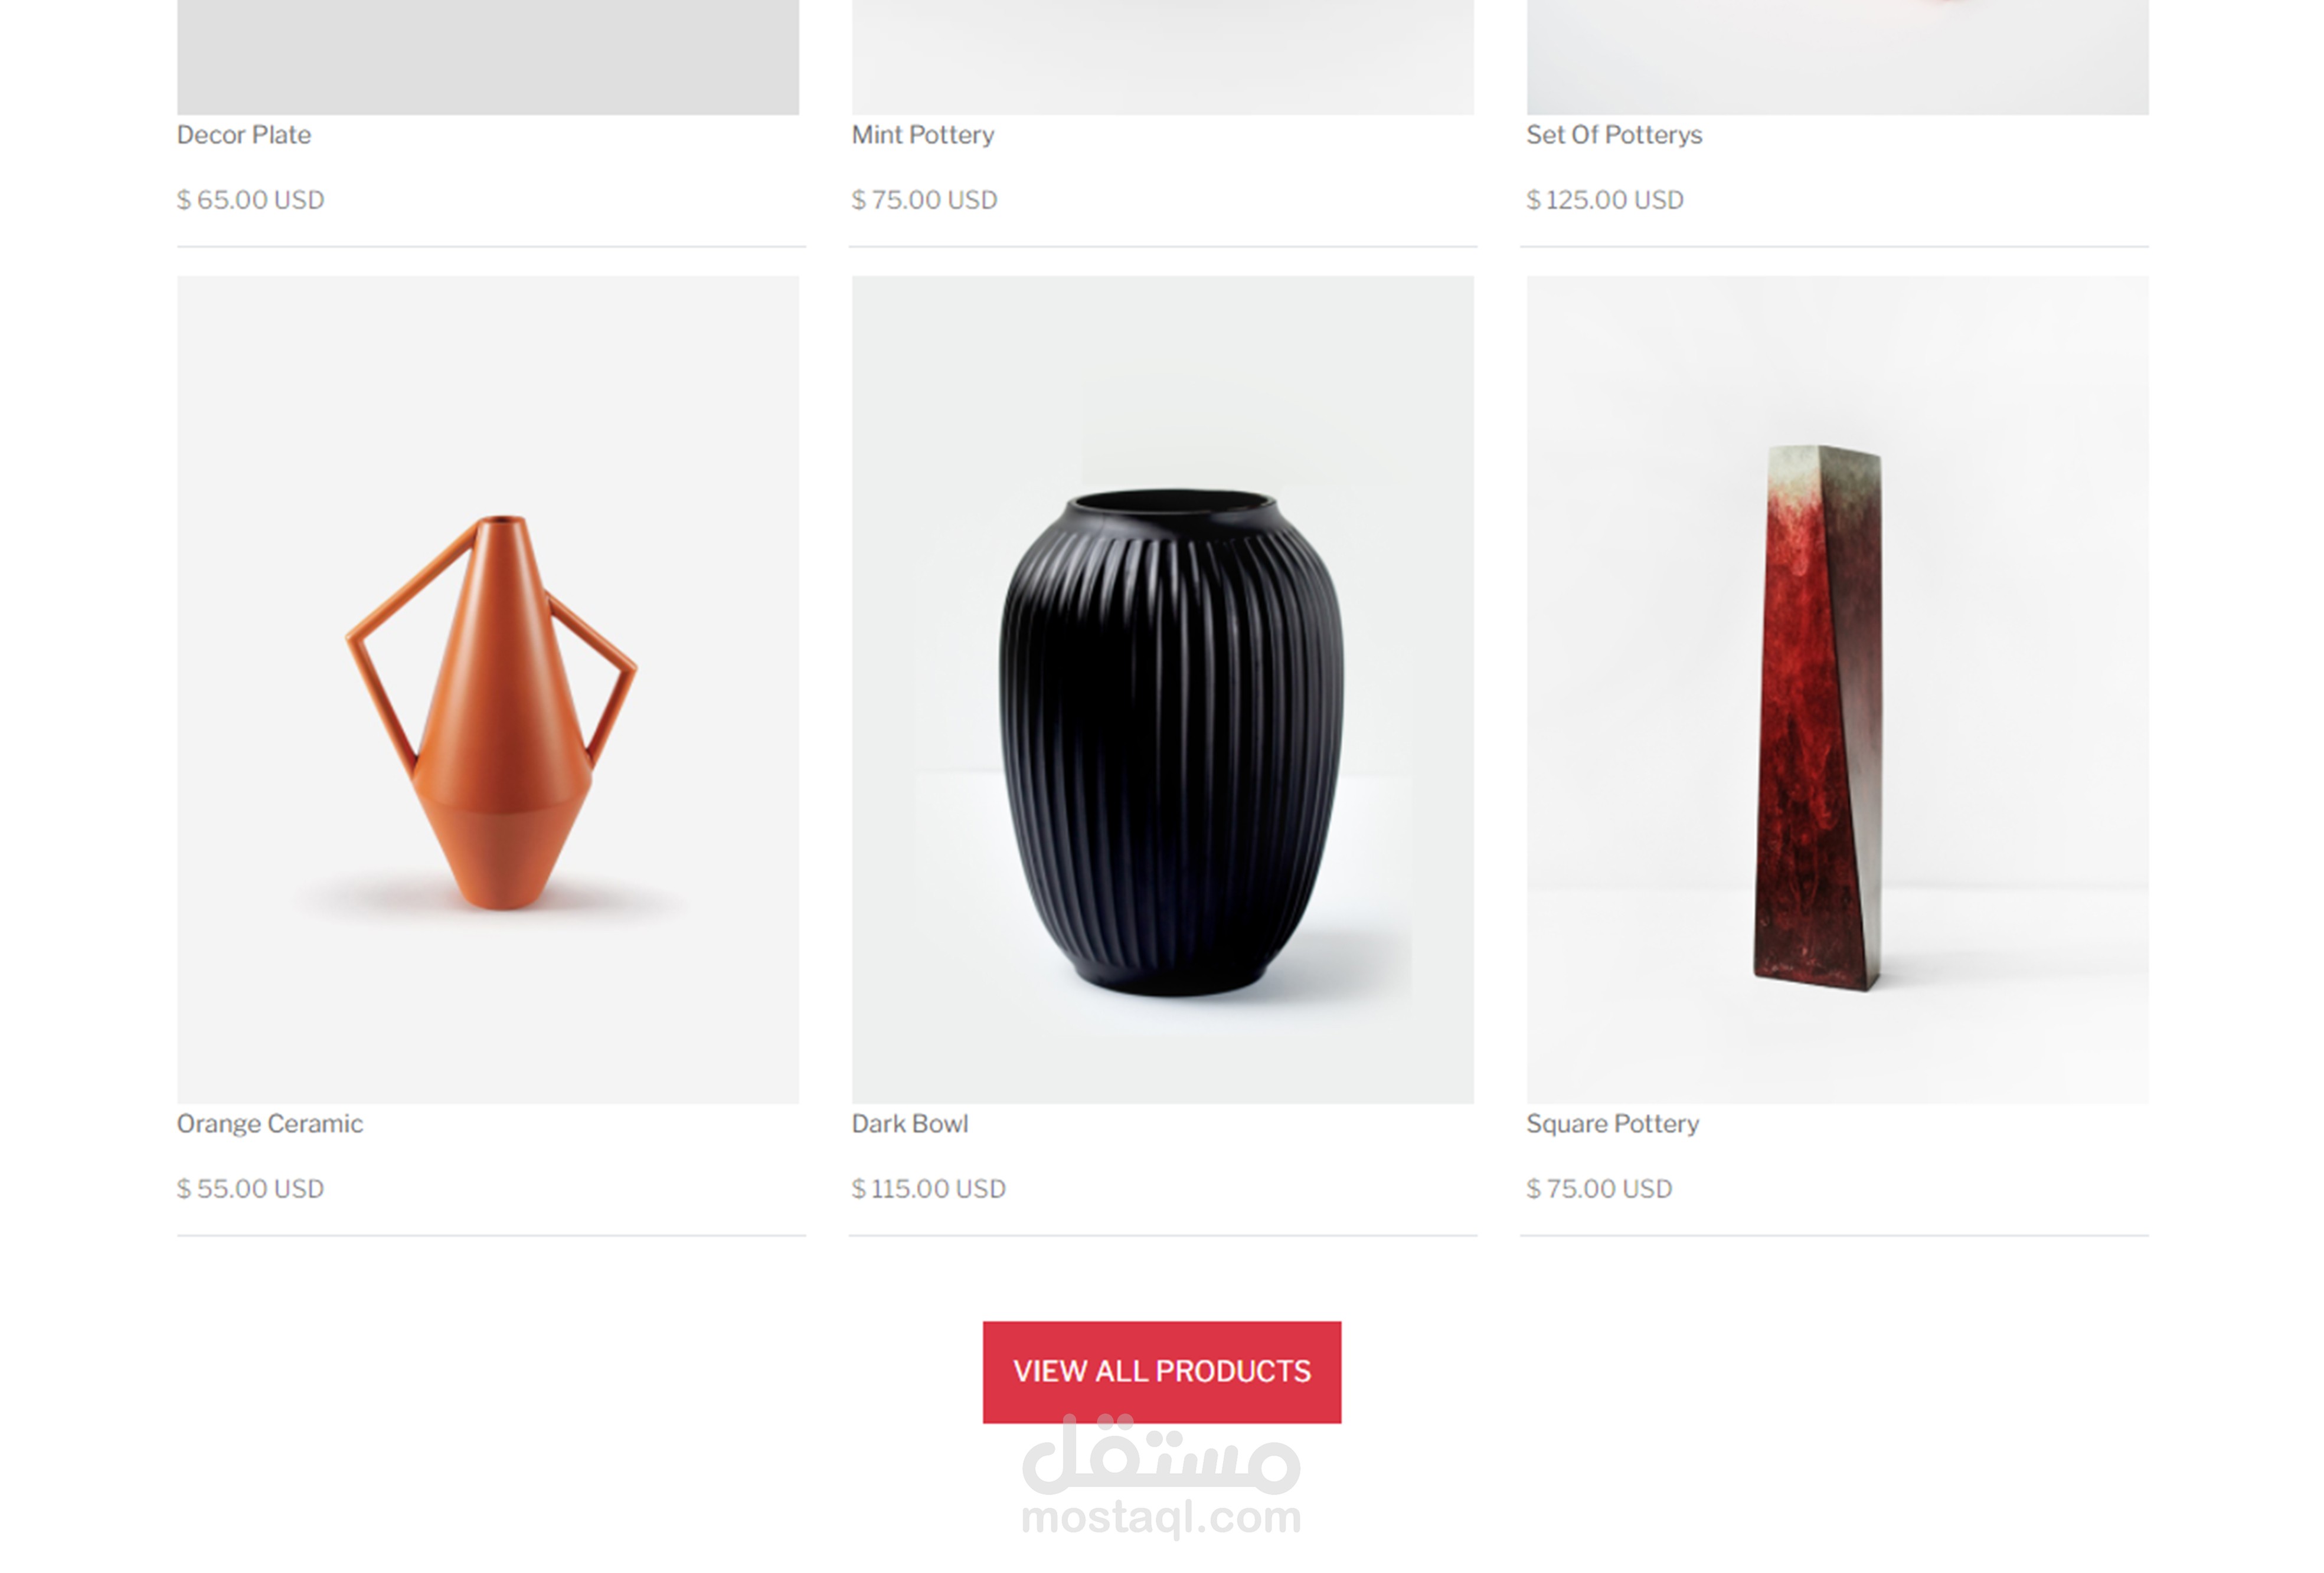This screenshot has height=1573, width=2324.
Task: Select the $ 125.00 USD price
Action: coord(1605,200)
